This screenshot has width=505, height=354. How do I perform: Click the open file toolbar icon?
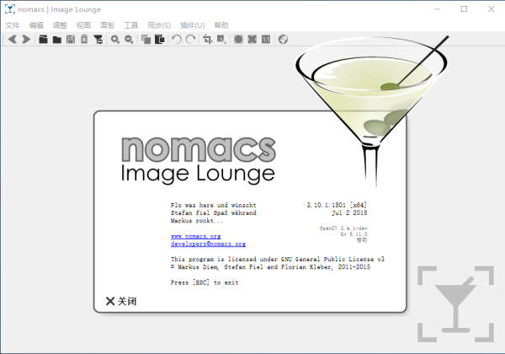(x=43, y=40)
